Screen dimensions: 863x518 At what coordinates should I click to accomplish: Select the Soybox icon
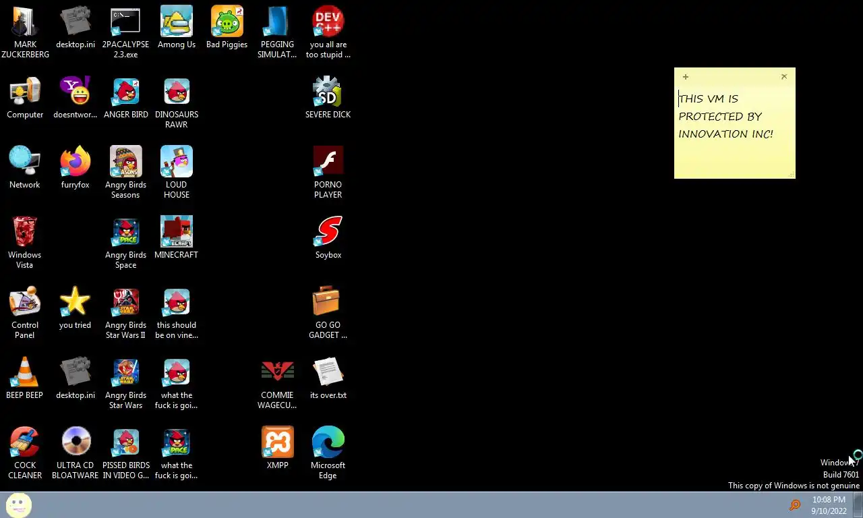point(328,238)
